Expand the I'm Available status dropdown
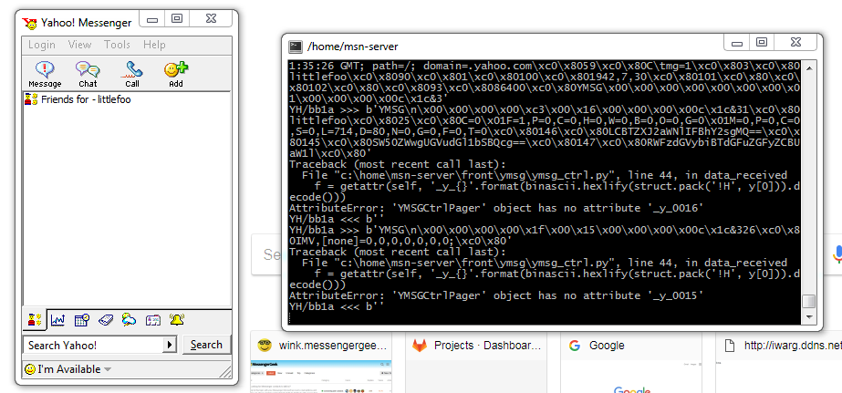The height and width of the screenshot is (393, 842). (108, 369)
